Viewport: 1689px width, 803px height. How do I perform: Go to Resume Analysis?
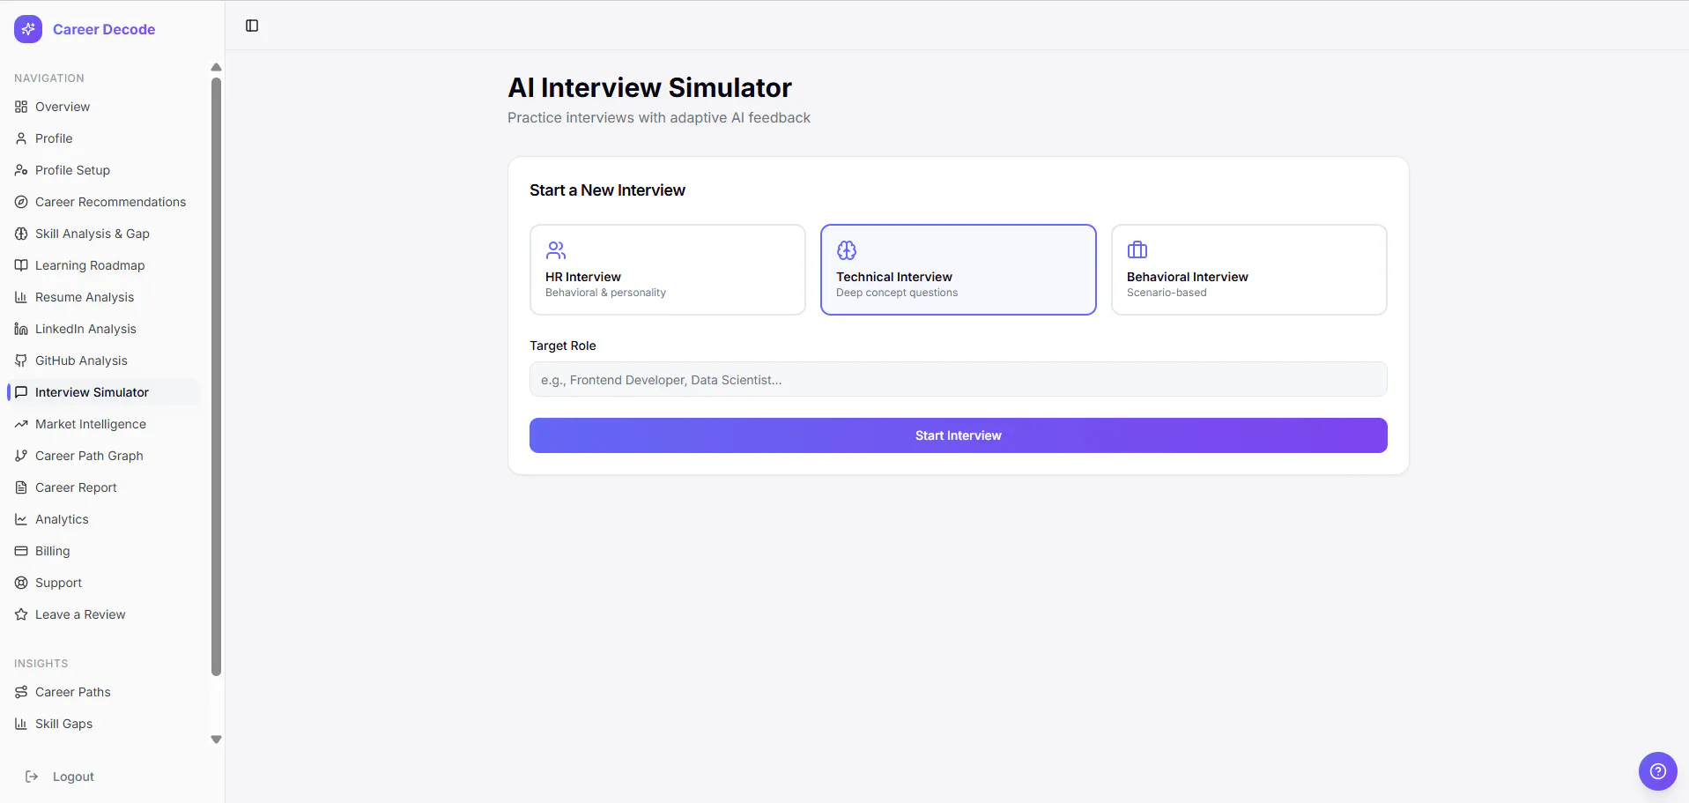tap(104, 297)
